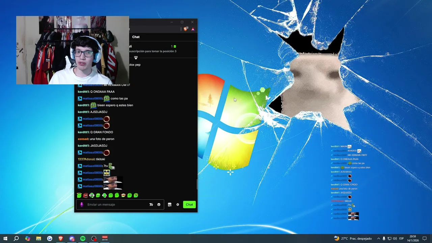Select the green heart-eyes emote

pos(136,195)
